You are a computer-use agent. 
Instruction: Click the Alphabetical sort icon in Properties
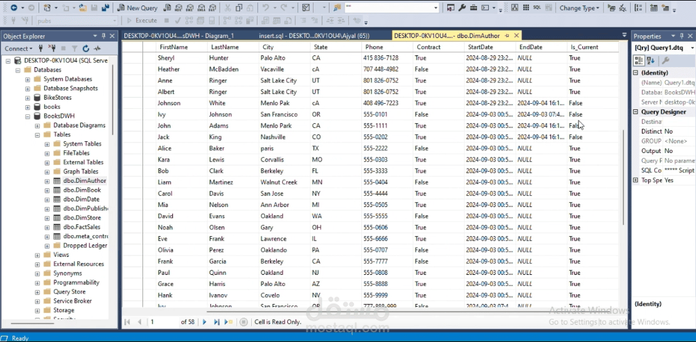(x=650, y=60)
